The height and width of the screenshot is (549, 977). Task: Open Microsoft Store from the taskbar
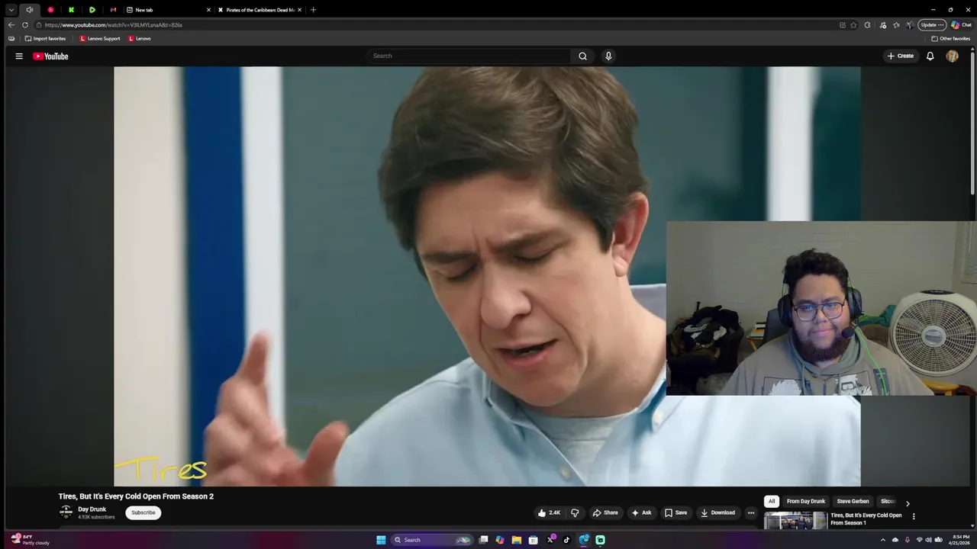pos(533,540)
